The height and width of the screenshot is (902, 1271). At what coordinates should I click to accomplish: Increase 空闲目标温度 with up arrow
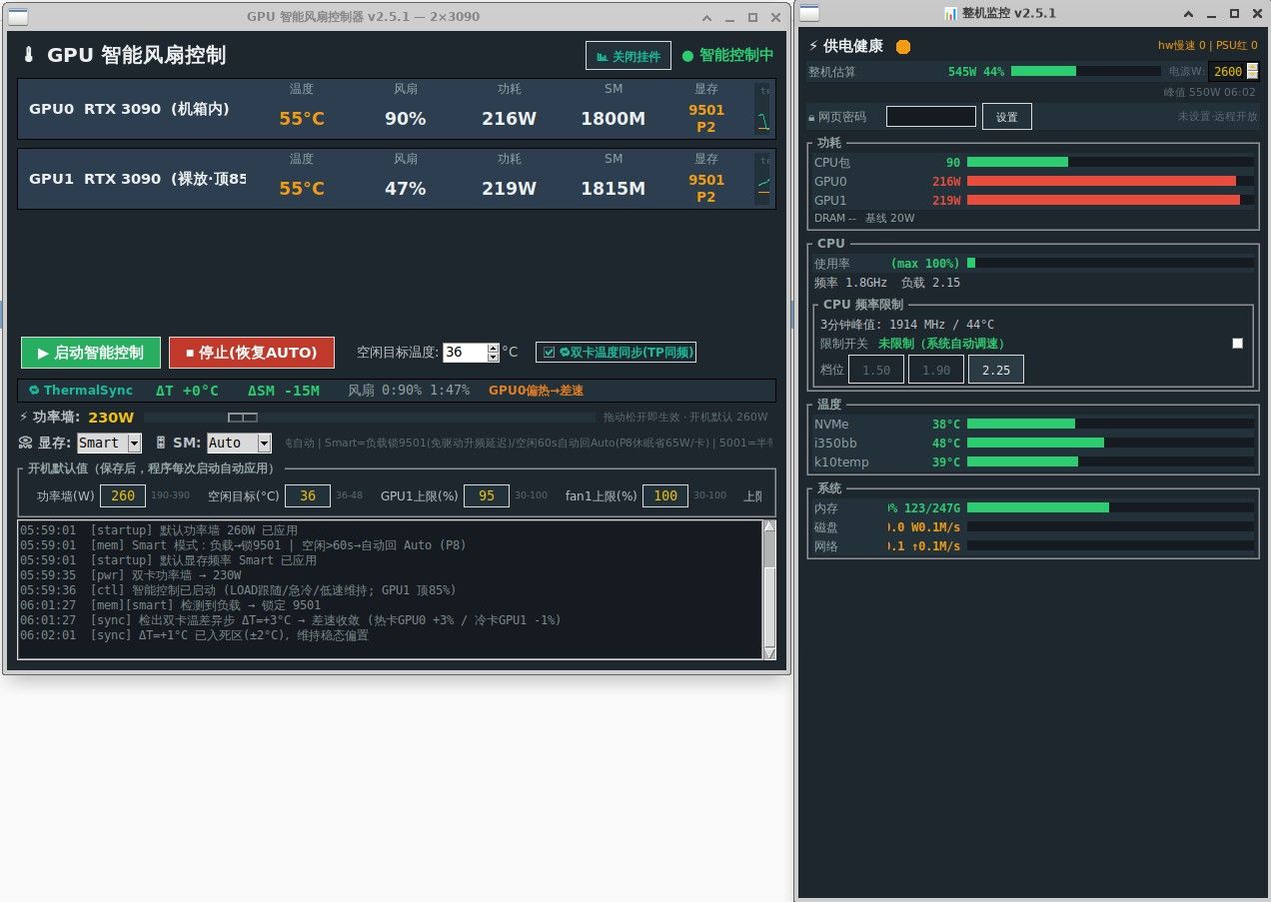pos(493,348)
